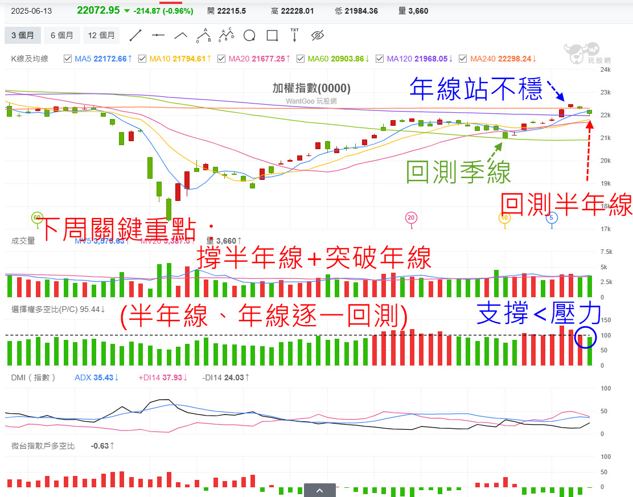Screen dimensions: 633x497
Task: Choose the zigzag line drawing tool
Action: click(x=180, y=35)
